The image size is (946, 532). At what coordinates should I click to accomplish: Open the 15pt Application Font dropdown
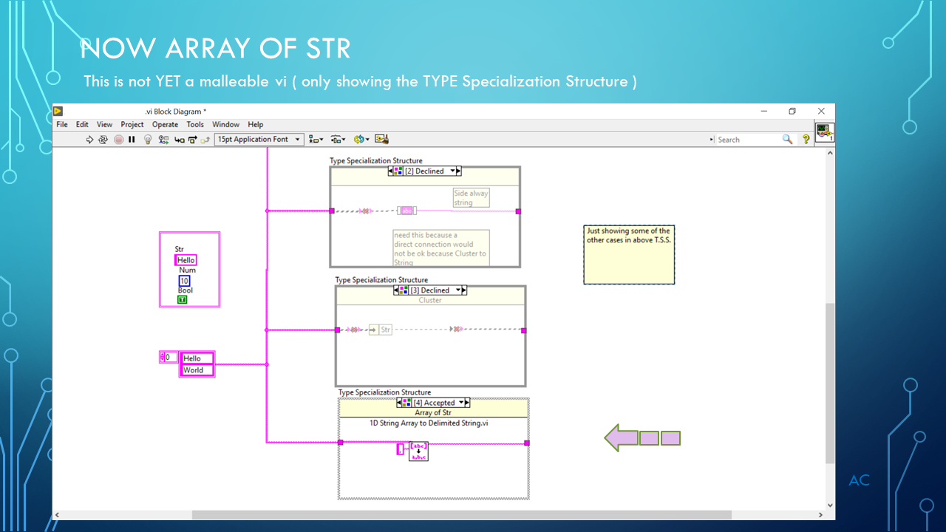point(259,139)
